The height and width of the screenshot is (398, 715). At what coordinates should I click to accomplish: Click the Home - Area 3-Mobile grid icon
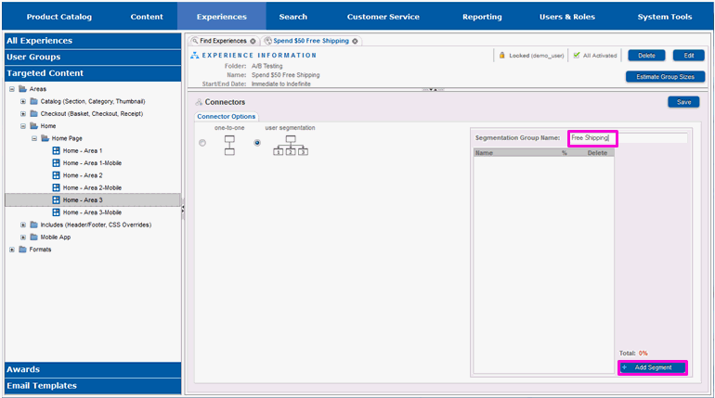(56, 212)
